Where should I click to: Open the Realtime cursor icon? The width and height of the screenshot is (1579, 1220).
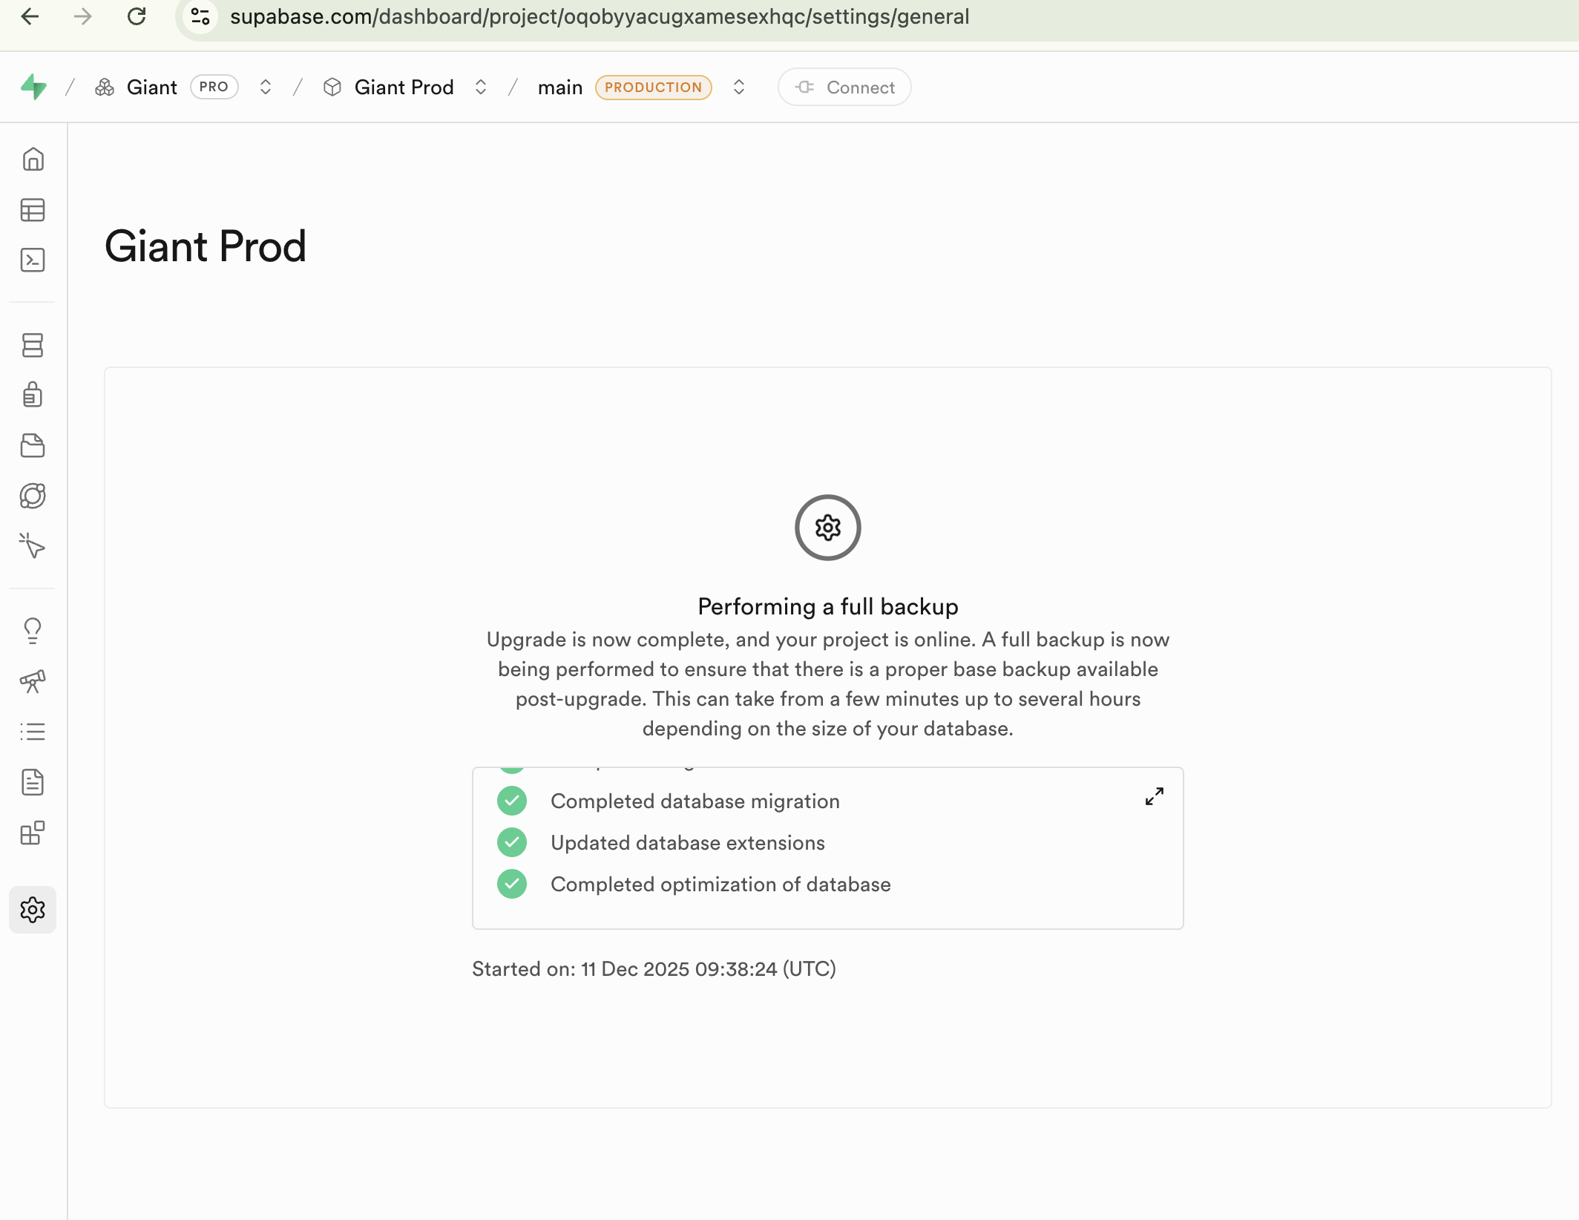pyautogui.click(x=33, y=546)
